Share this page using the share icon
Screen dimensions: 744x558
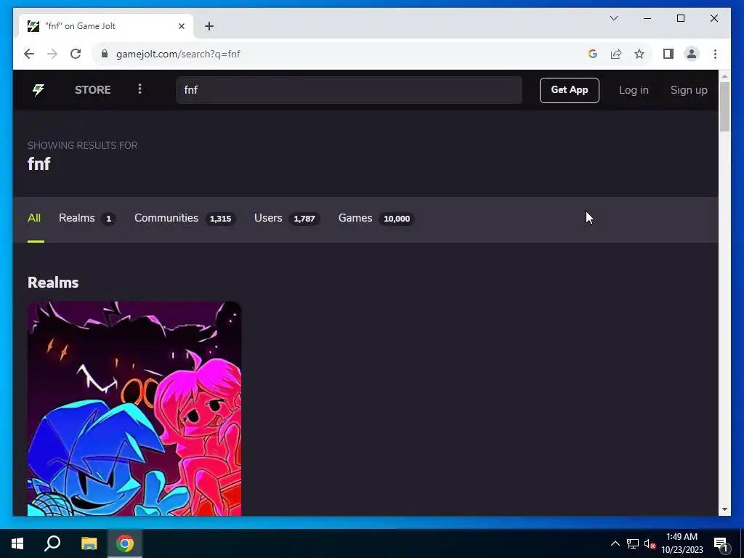pos(616,54)
